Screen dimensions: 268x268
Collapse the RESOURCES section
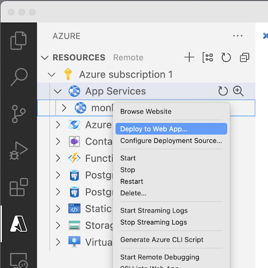[44, 58]
